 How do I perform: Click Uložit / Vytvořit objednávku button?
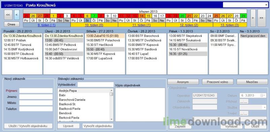point(28,126)
